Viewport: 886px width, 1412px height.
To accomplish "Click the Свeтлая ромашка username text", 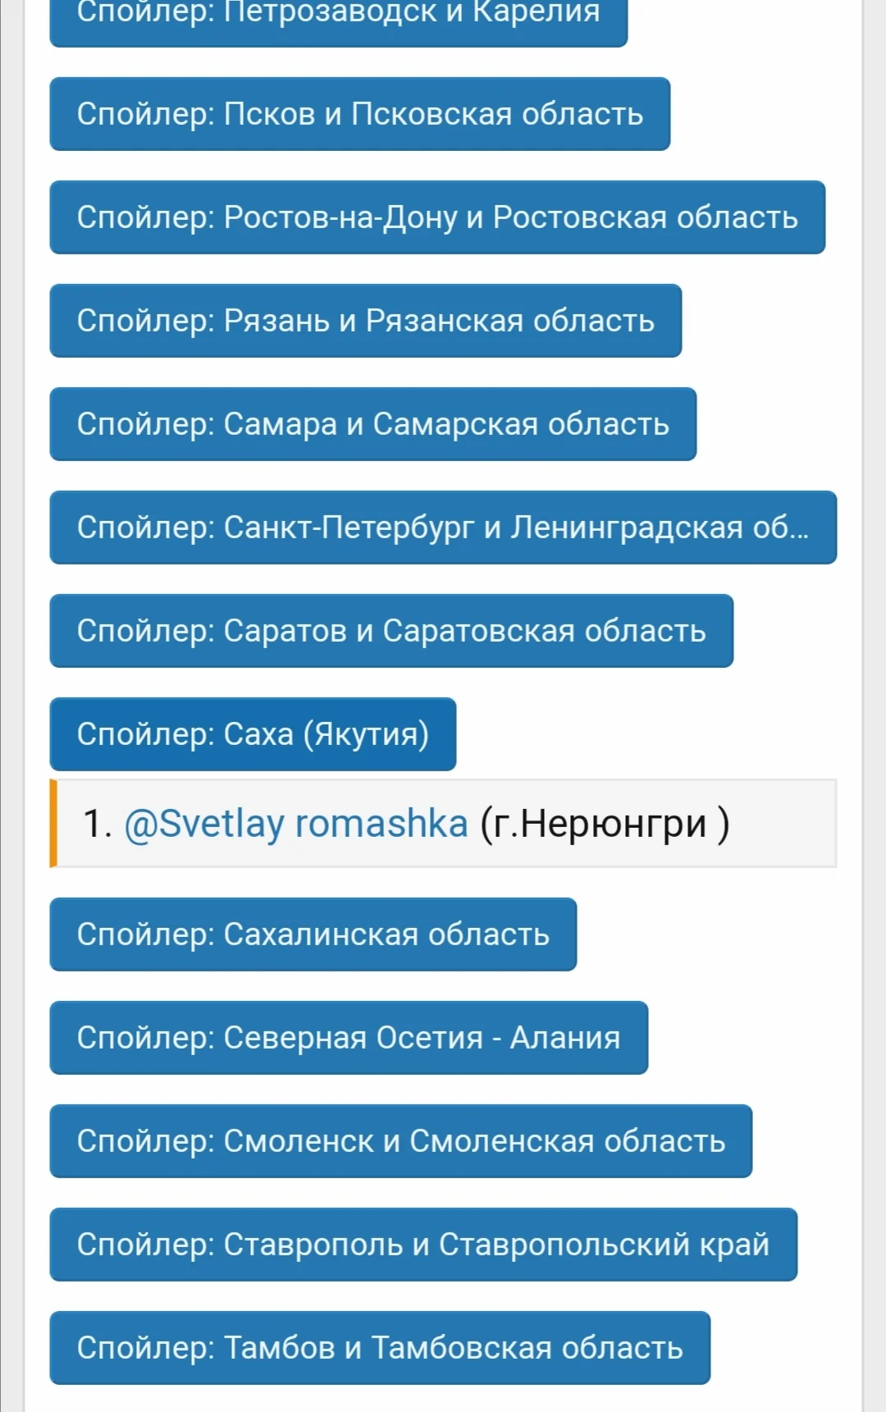I will click(297, 825).
